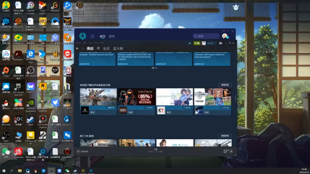This screenshot has width=310, height=174.
Task: Open BitComet desktop icon
Action: [6, 121]
